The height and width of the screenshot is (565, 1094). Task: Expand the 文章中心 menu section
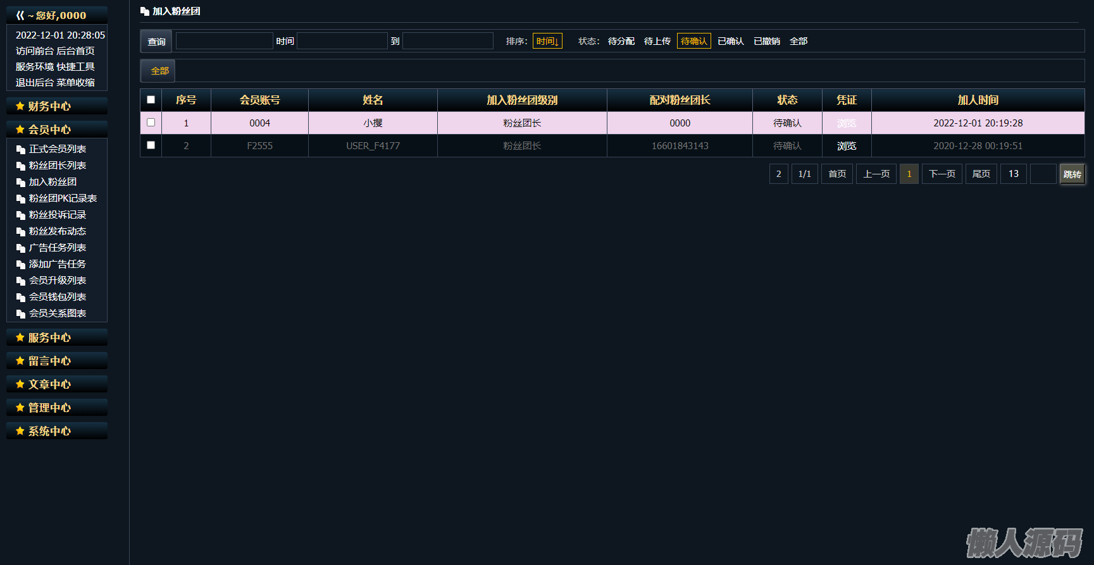49,384
